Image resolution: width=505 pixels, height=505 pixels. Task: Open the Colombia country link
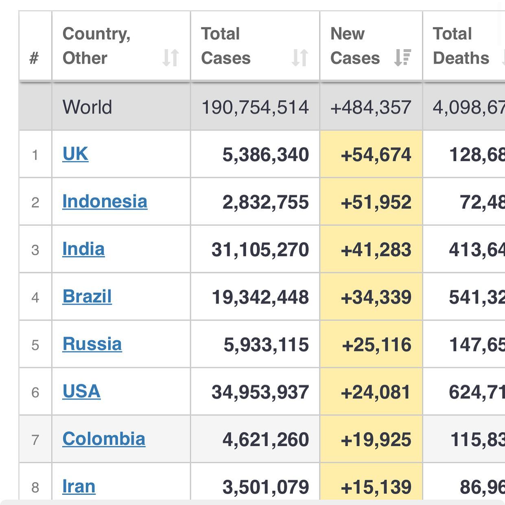[104, 439]
